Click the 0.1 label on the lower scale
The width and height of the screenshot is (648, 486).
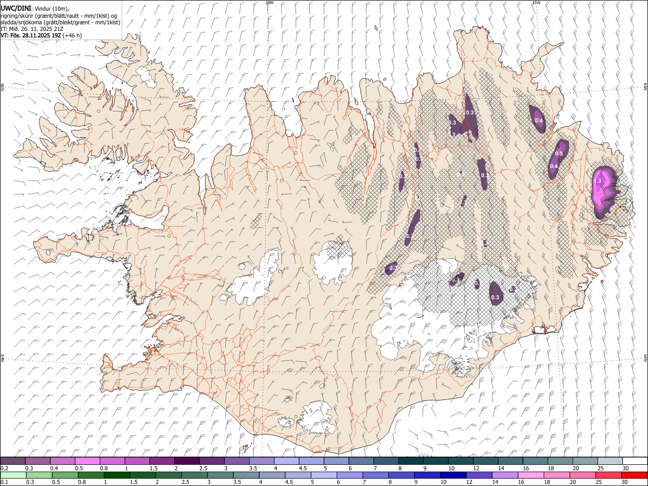[4, 482]
